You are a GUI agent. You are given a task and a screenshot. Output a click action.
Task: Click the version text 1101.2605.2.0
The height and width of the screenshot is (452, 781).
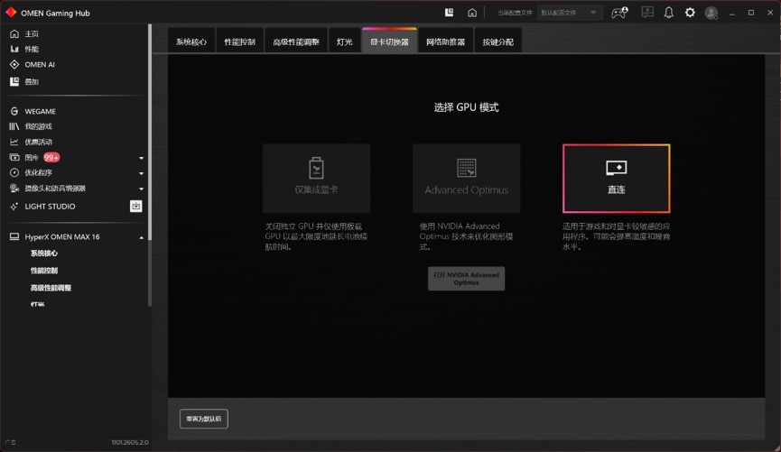pos(129,442)
